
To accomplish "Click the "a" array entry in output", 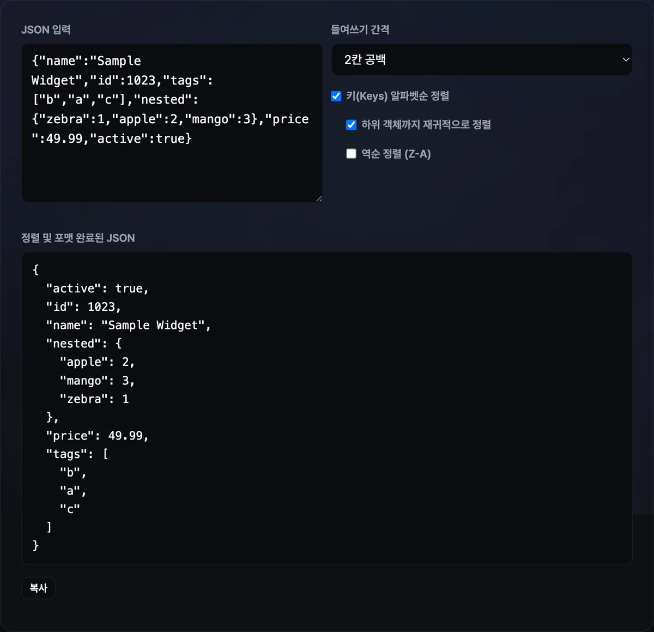I will (73, 491).
